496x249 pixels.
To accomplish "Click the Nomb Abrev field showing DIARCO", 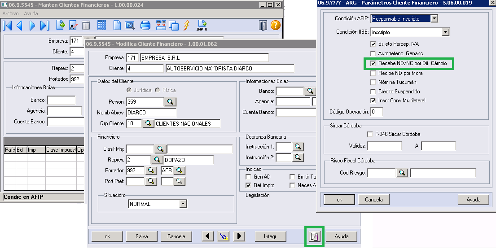I will 151,113.
